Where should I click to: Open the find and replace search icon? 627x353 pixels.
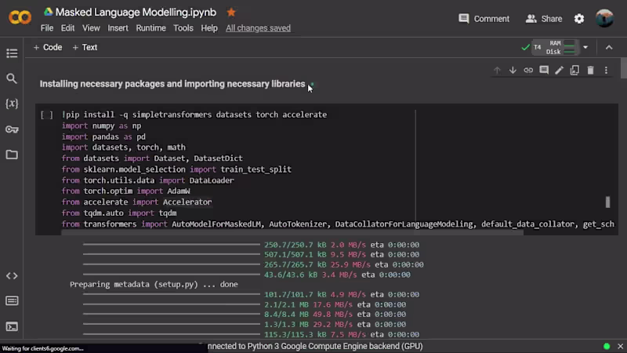[x=12, y=78]
